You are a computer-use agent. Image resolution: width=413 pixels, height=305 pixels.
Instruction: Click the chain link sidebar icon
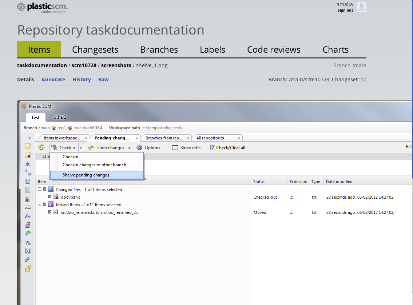tap(27, 260)
